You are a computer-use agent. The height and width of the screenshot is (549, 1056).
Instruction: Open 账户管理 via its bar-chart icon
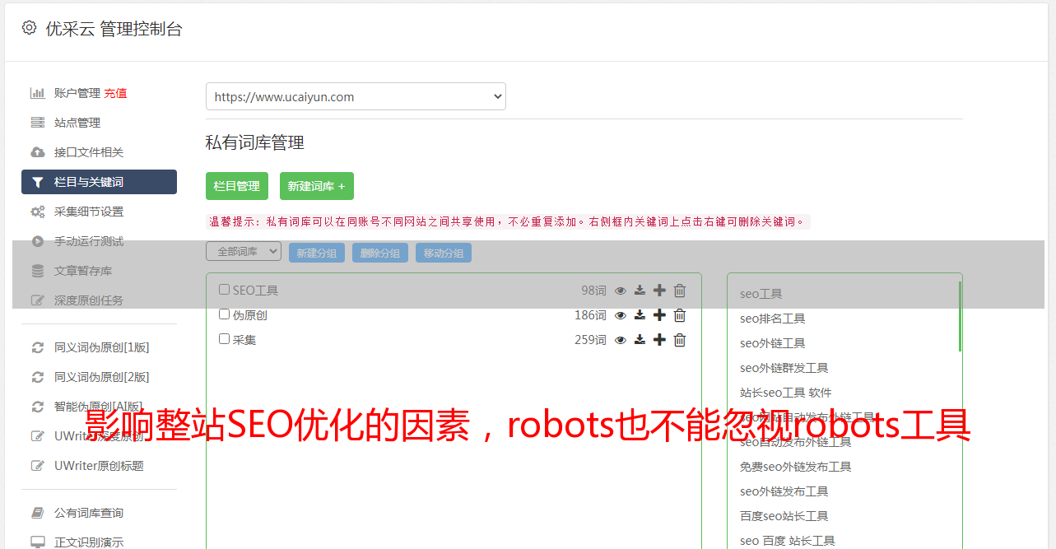pyautogui.click(x=37, y=93)
